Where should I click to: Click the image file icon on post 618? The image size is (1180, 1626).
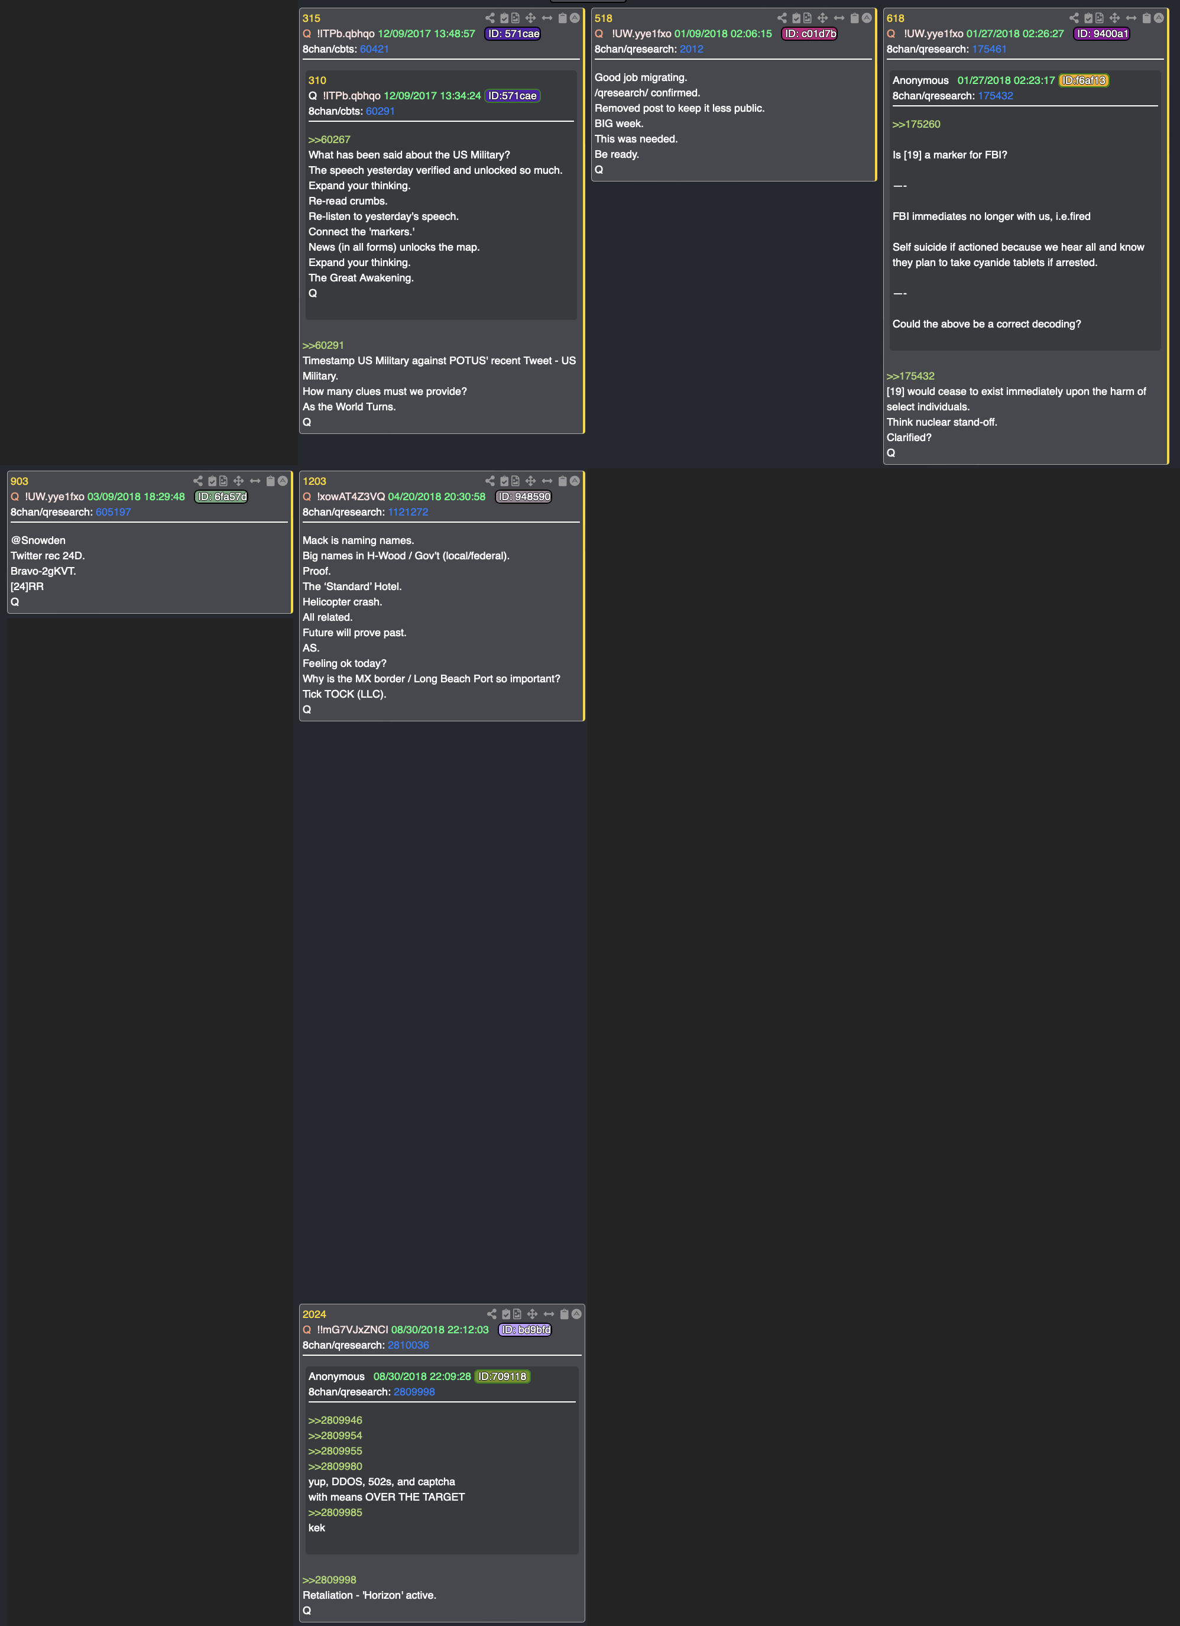point(1100,18)
